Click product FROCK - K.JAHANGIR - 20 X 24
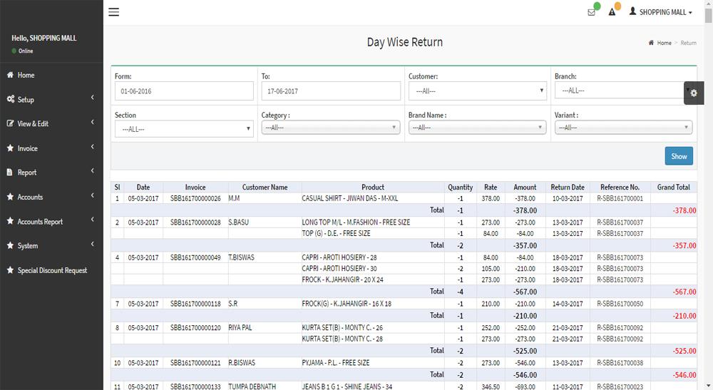The width and height of the screenshot is (713, 390). click(342, 279)
